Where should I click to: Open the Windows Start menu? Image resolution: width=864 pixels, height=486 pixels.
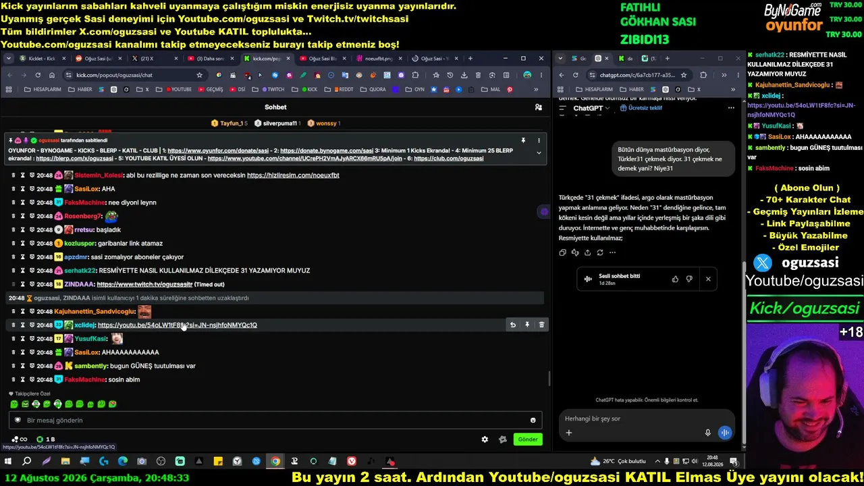point(8,462)
